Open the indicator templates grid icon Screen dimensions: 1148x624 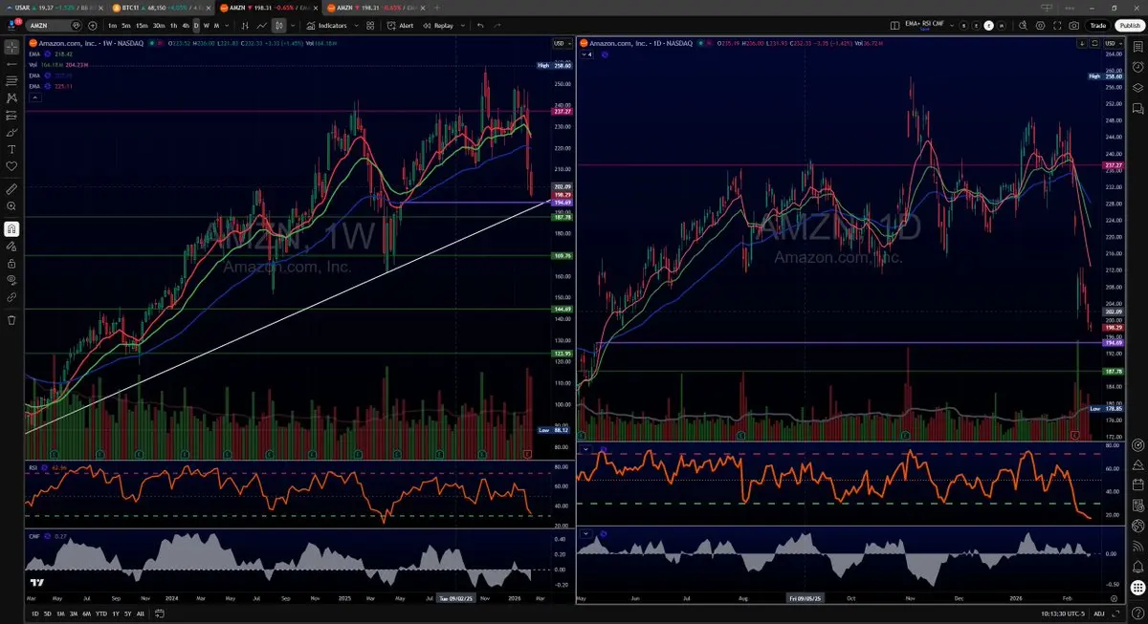point(369,24)
